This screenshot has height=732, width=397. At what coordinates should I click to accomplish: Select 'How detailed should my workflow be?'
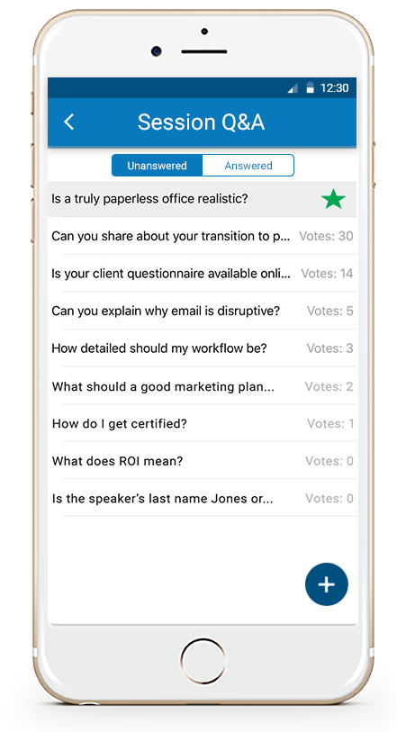pyautogui.click(x=202, y=348)
